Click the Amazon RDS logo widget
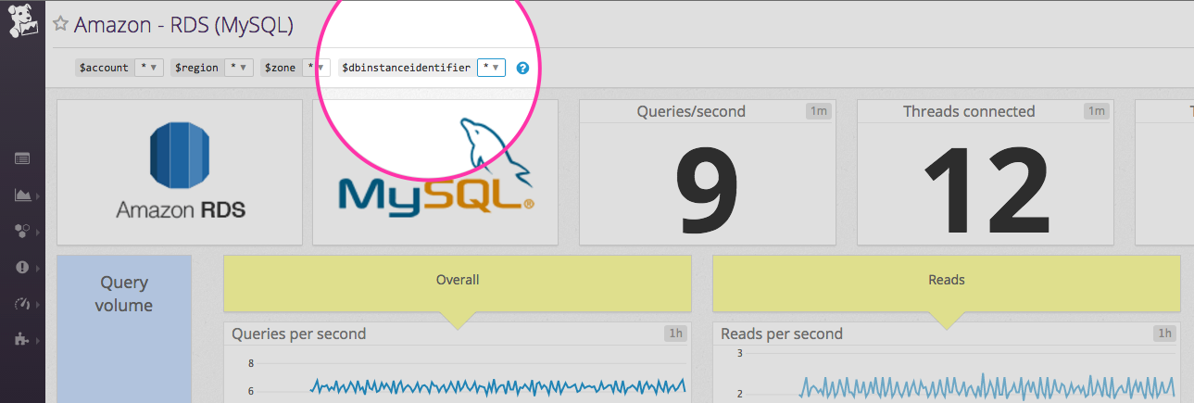The width and height of the screenshot is (1194, 403). [x=180, y=172]
